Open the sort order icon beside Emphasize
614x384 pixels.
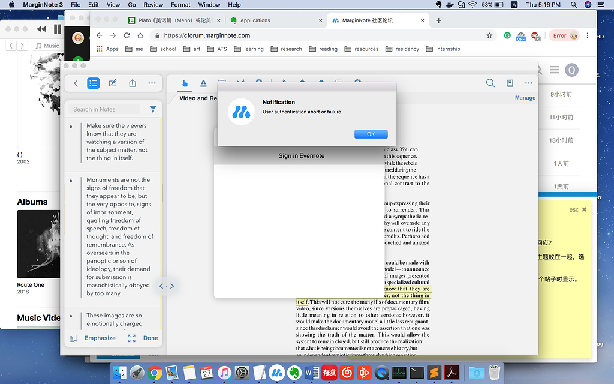[74, 338]
